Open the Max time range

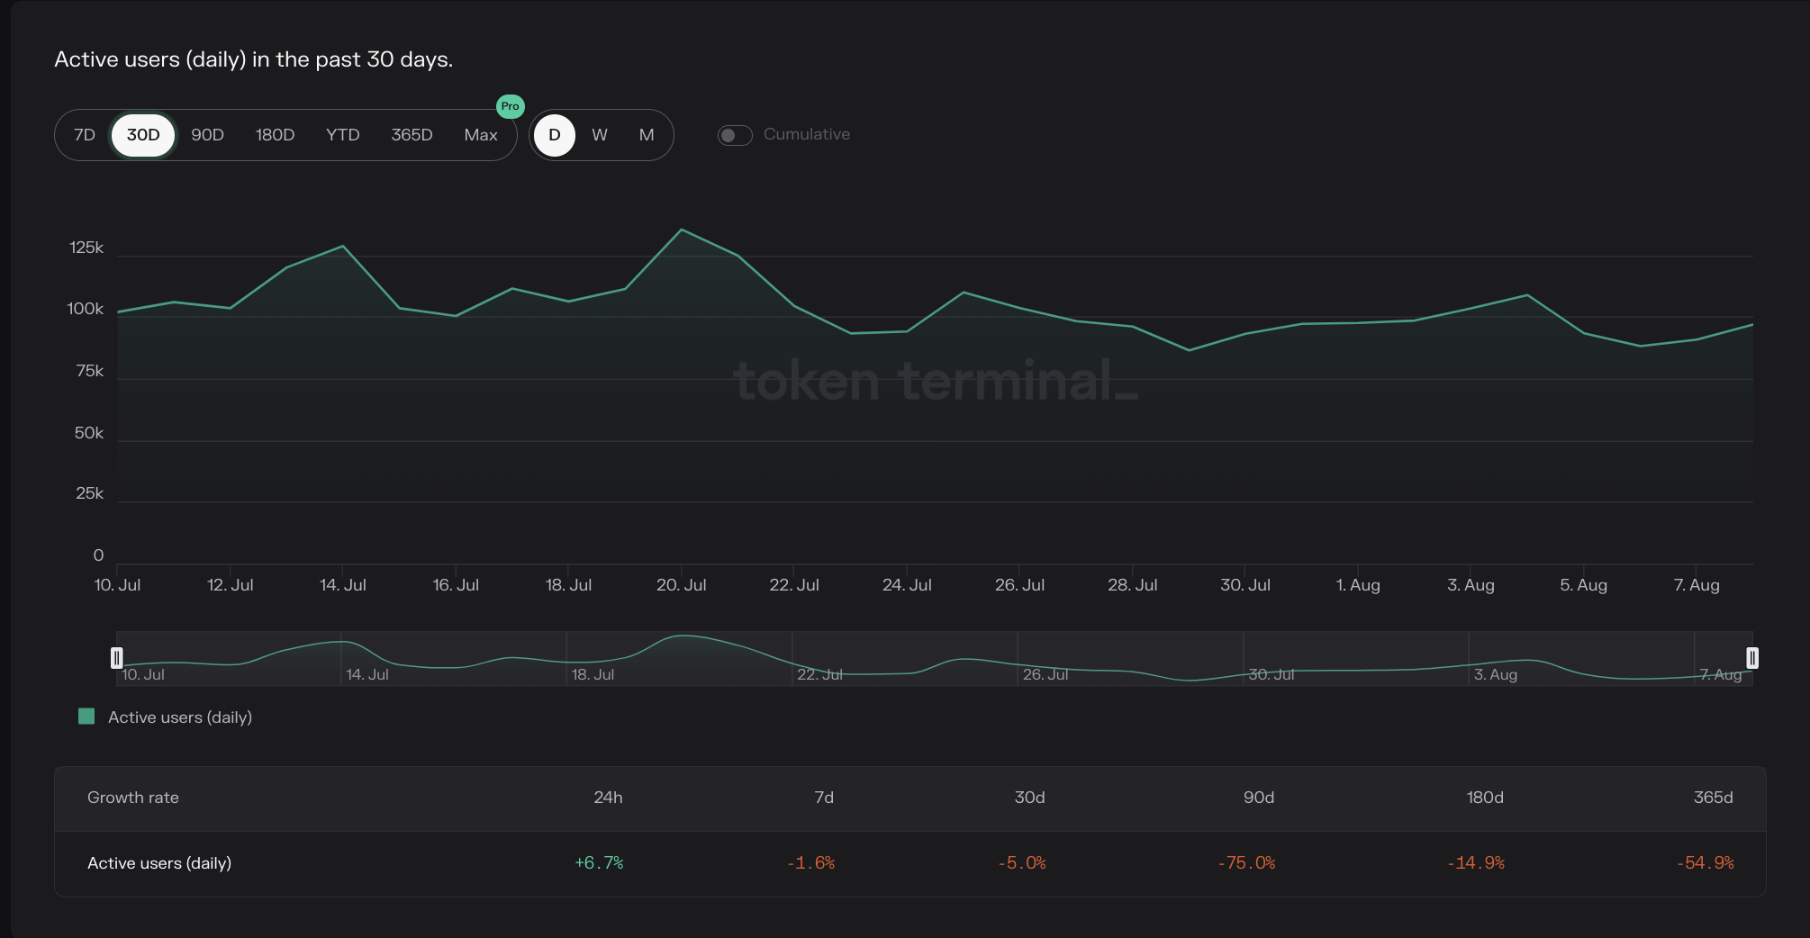(481, 135)
